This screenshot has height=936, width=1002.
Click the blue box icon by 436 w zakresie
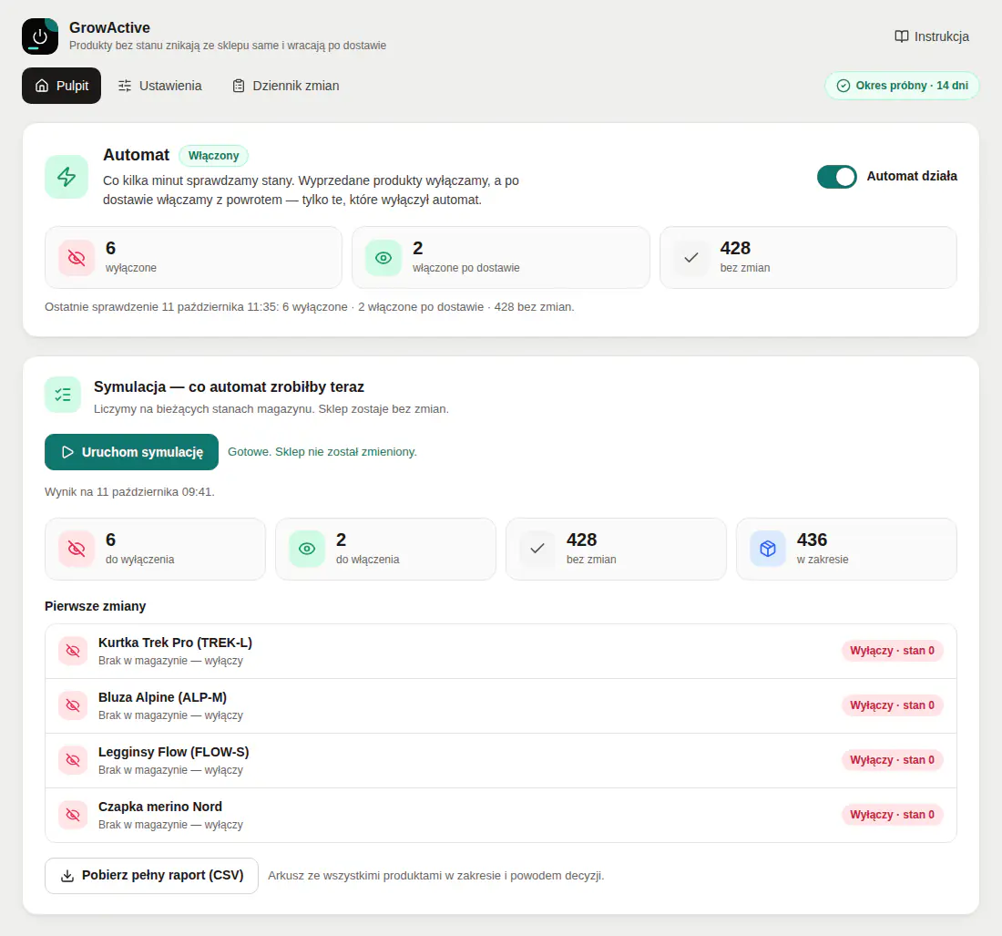768,549
